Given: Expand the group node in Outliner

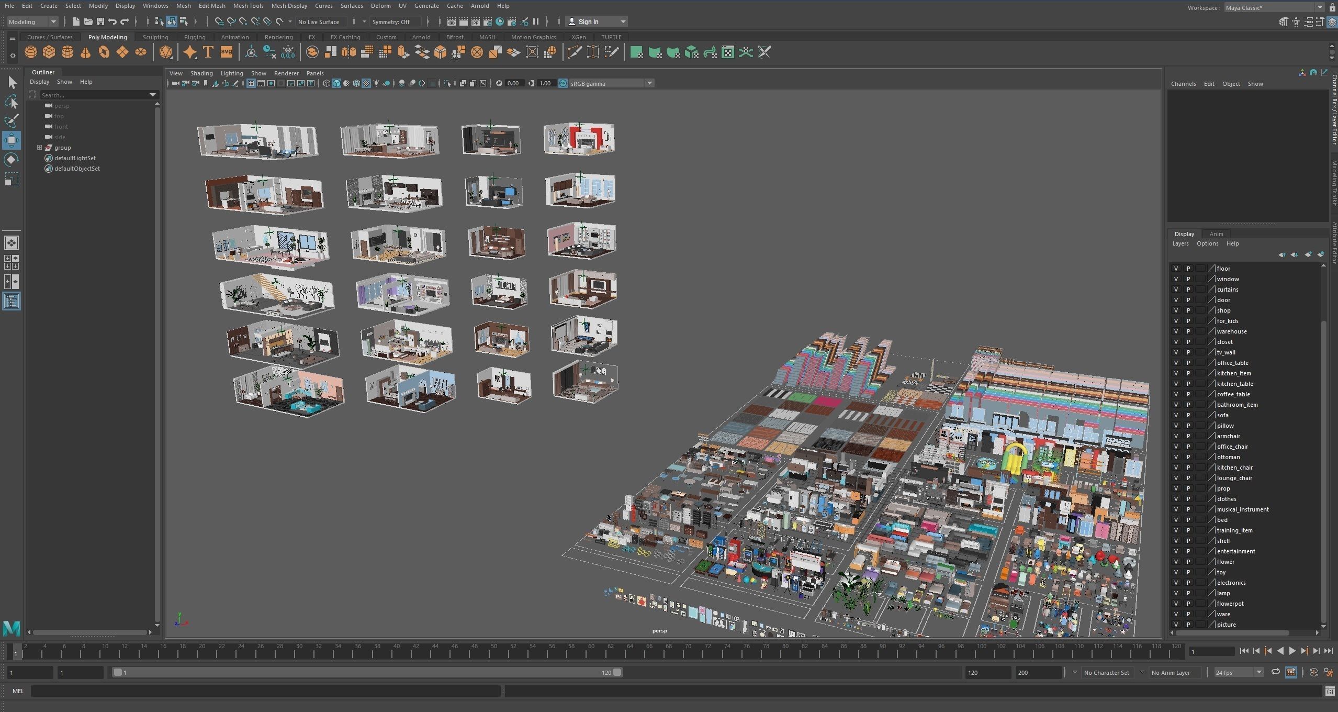Looking at the screenshot, I should (39, 148).
